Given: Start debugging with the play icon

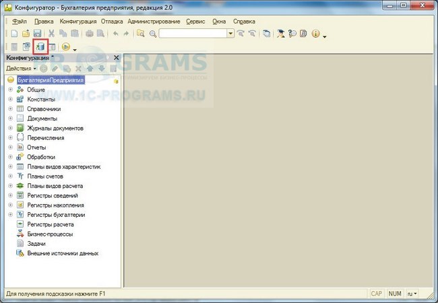Looking at the screenshot, I should (x=66, y=47).
